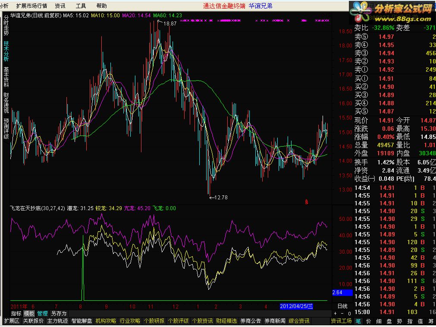
Task: Open the 财务透视 sidebar tab
Action: coord(6,103)
